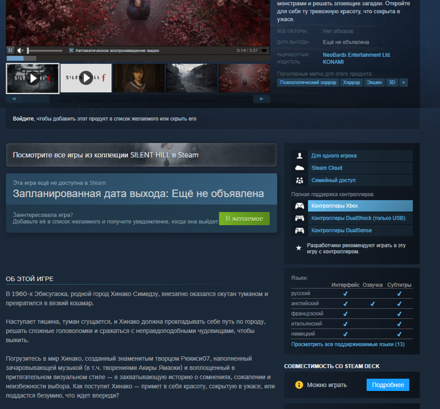Open the foggy street screenshot thumbnail
The width and height of the screenshot is (440, 409).
click(192, 78)
